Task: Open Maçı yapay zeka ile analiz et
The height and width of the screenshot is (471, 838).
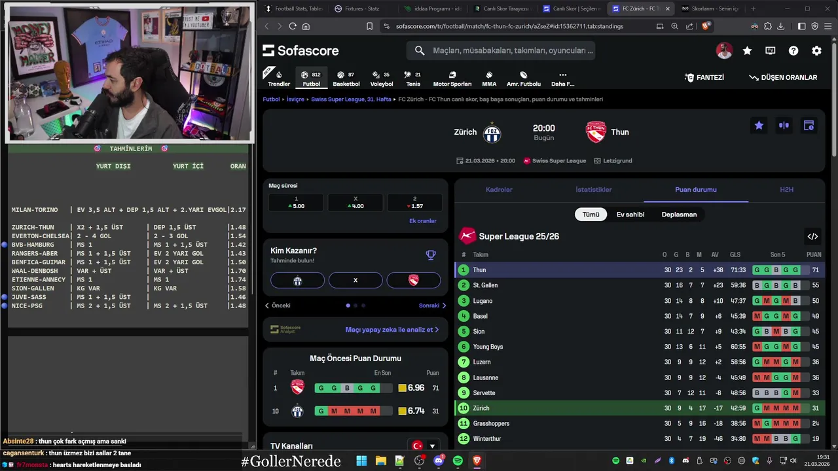Action: coord(392,330)
